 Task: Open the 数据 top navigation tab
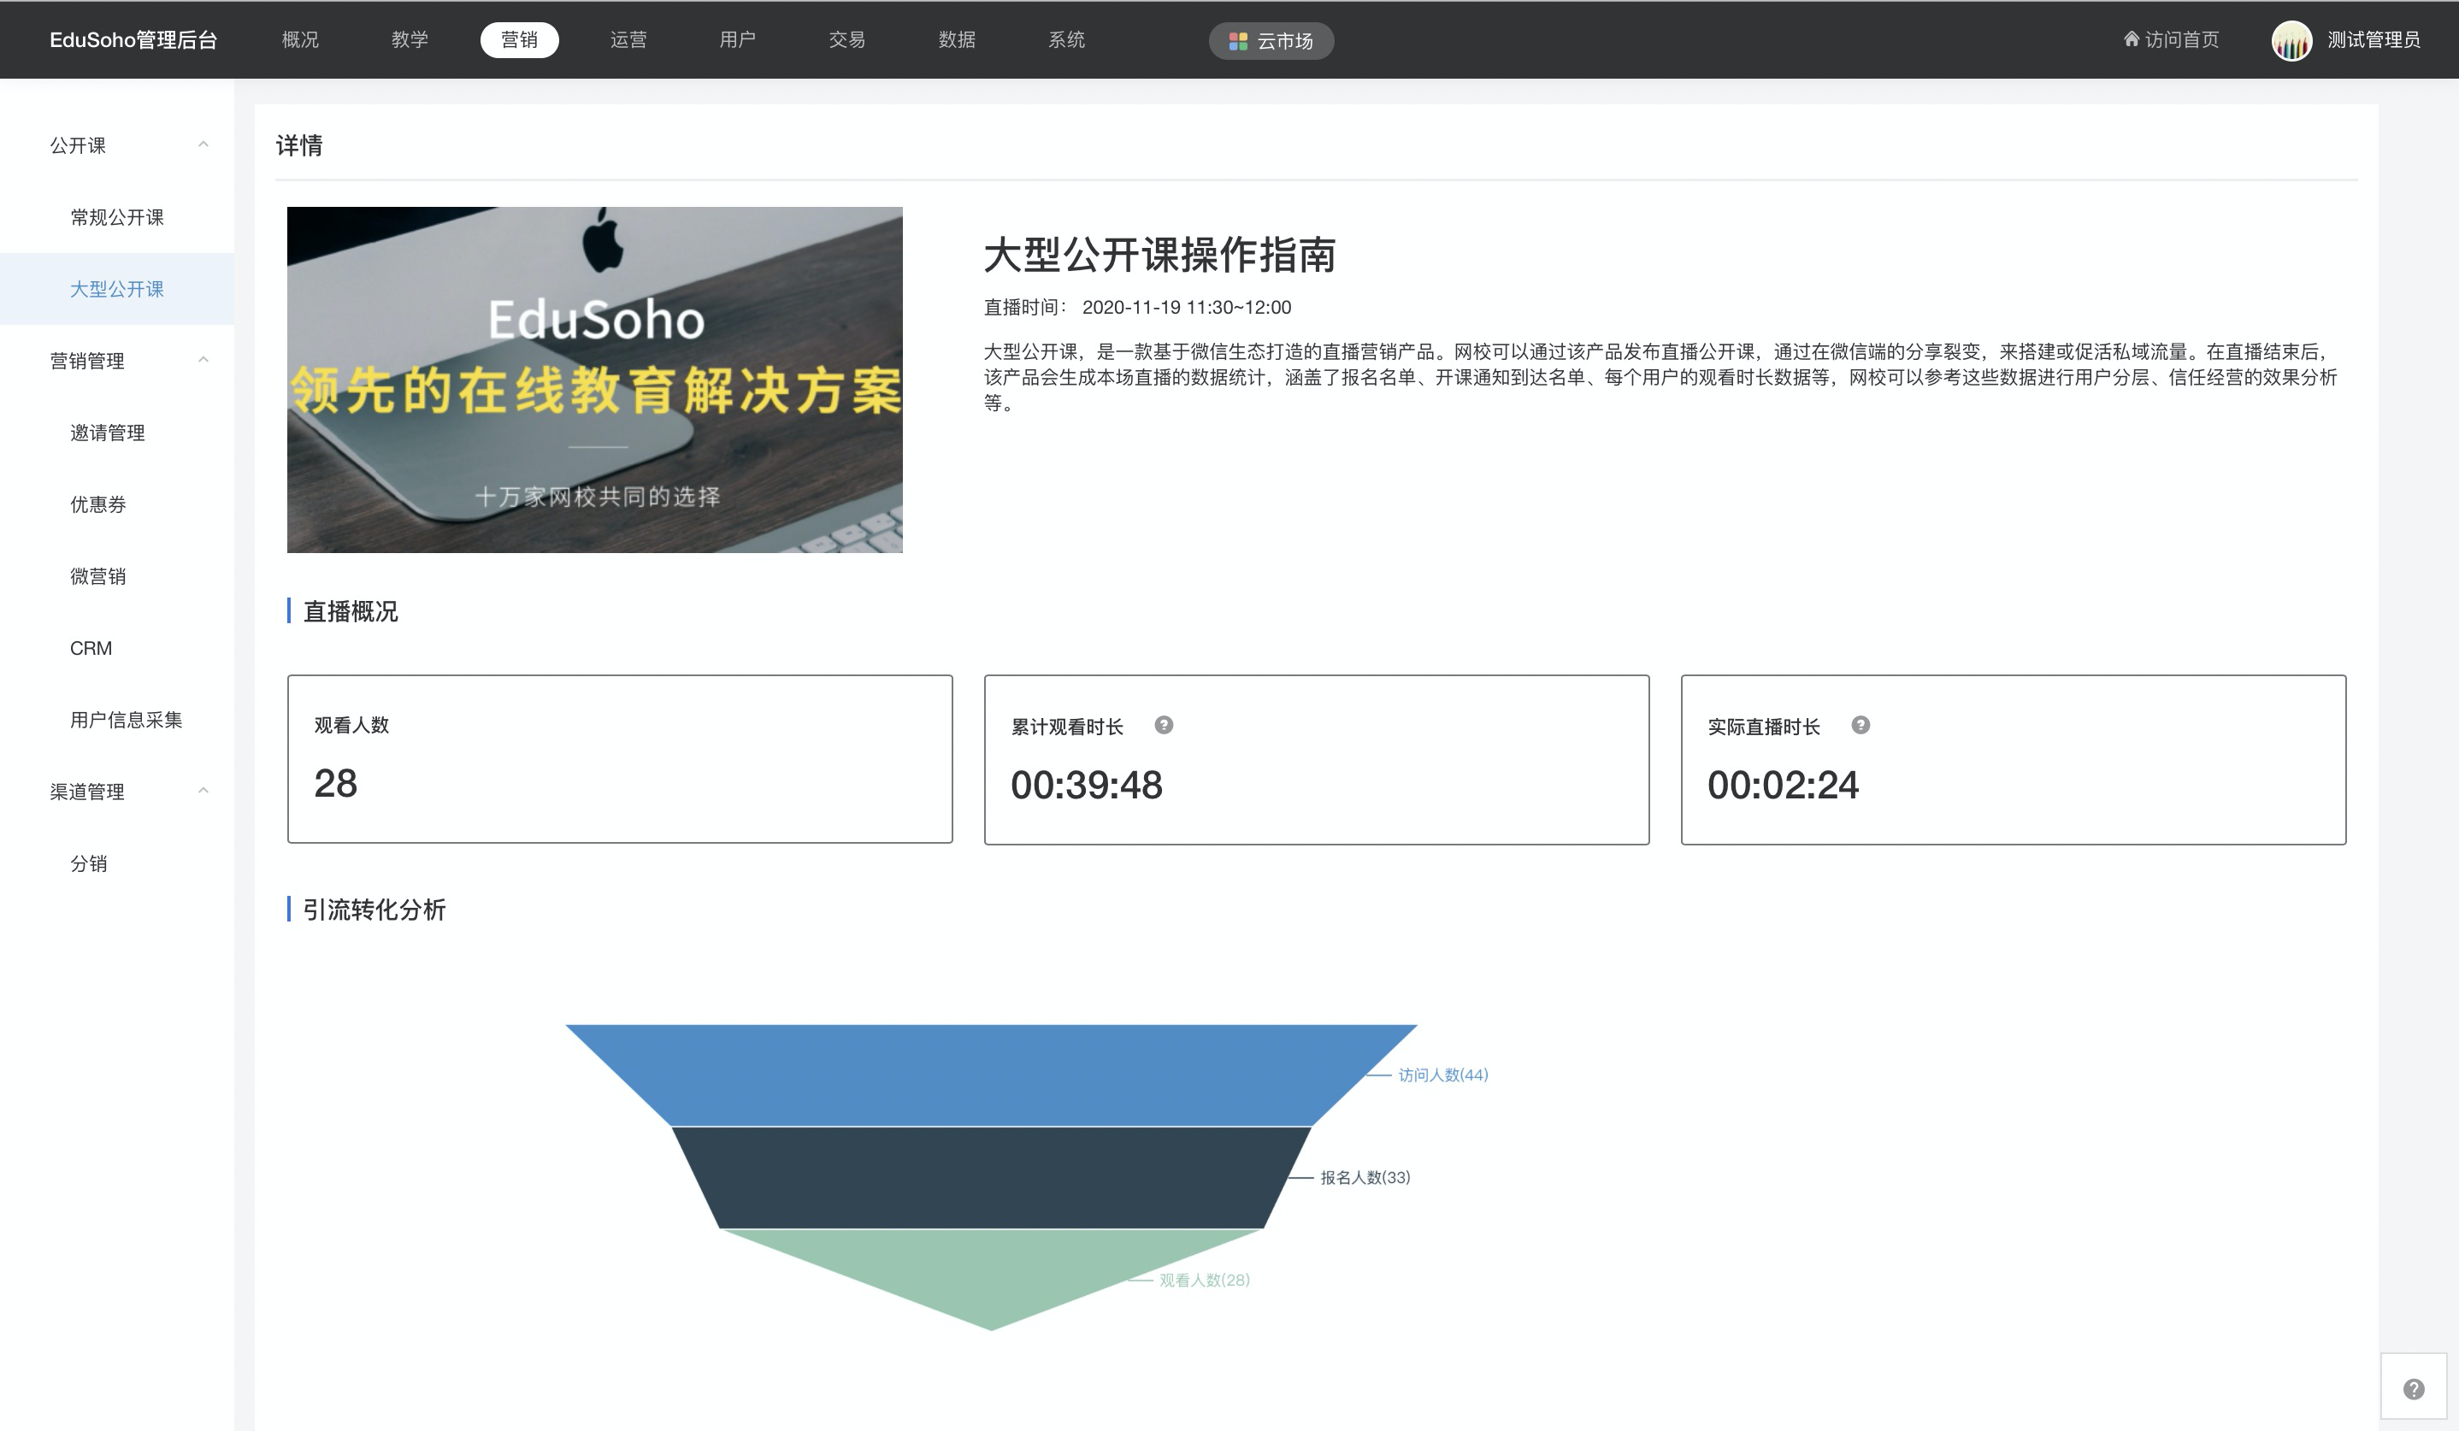[x=956, y=40]
